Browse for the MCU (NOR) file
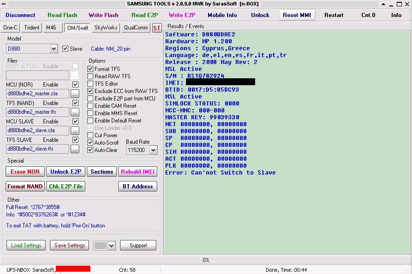This screenshot has height=274, width=412. (x=75, y=93)
